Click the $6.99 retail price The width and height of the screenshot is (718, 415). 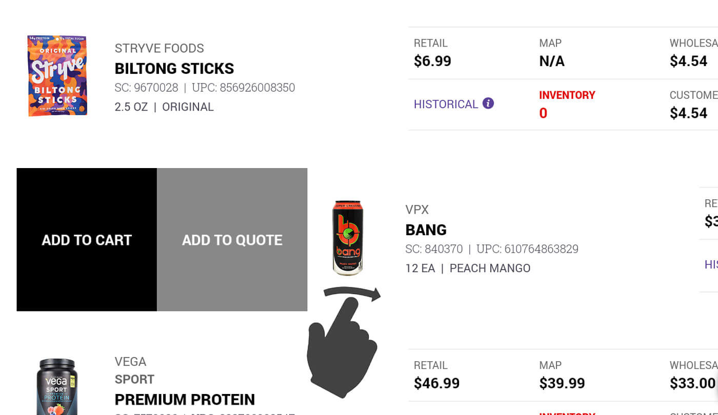[432, 61]
